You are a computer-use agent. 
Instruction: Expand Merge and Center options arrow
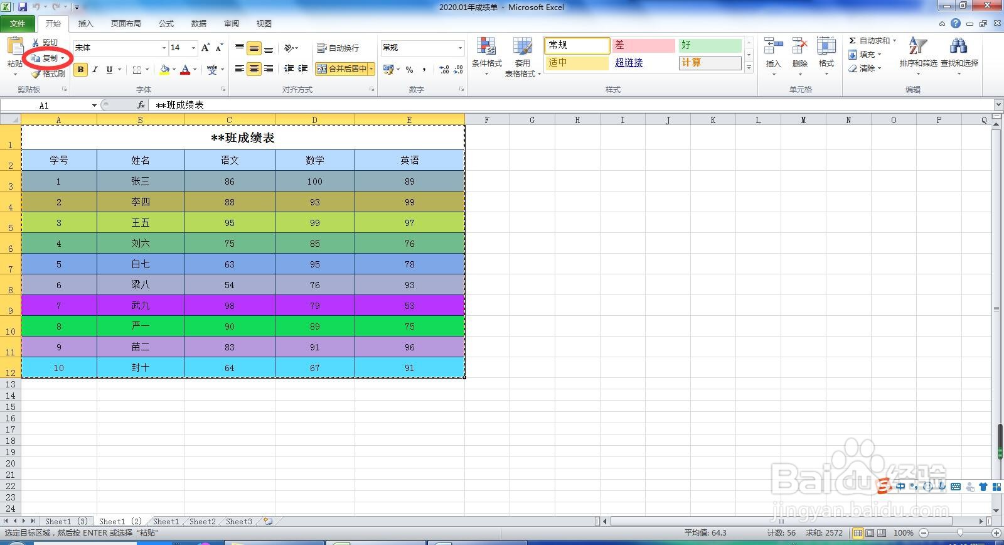[x=371, y=69]
